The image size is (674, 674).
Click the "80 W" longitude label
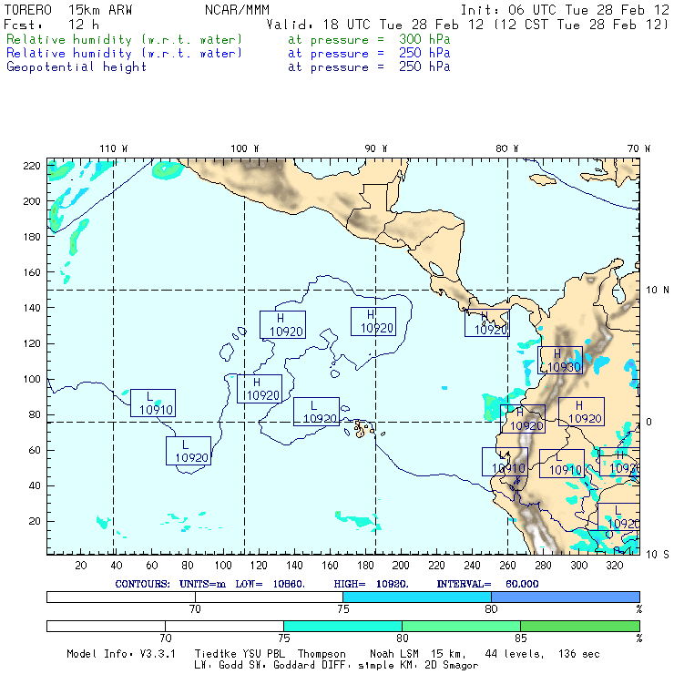pyautogui.click(x=507, y=148)
